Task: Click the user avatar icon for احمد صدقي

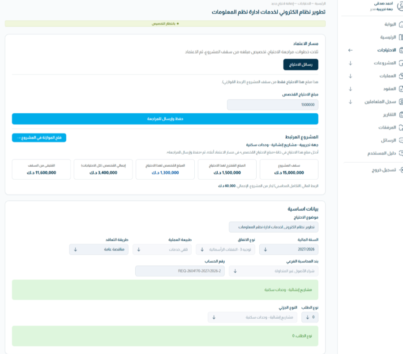Action: point(400,6)
